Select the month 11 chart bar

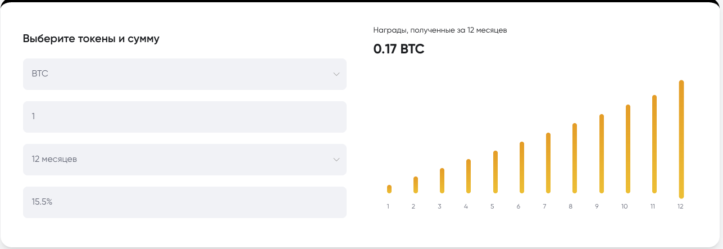pos(654,144)
